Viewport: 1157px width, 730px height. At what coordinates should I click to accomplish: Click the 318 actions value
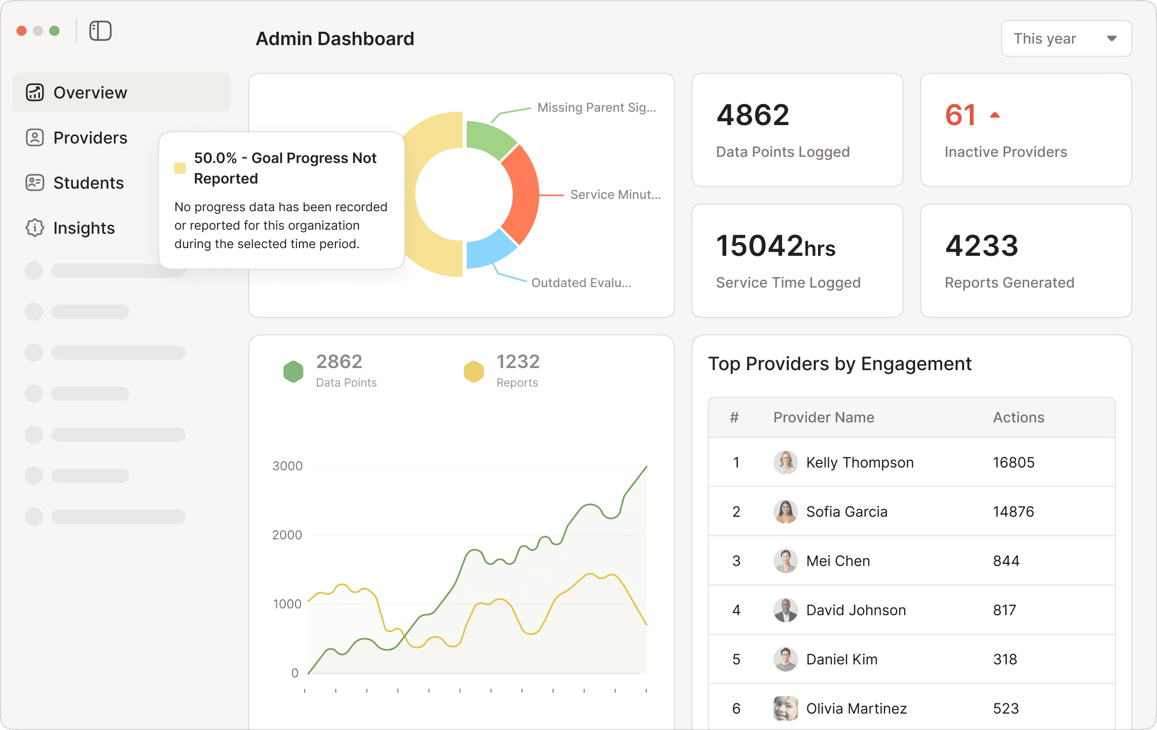[x=1005, y=659]
